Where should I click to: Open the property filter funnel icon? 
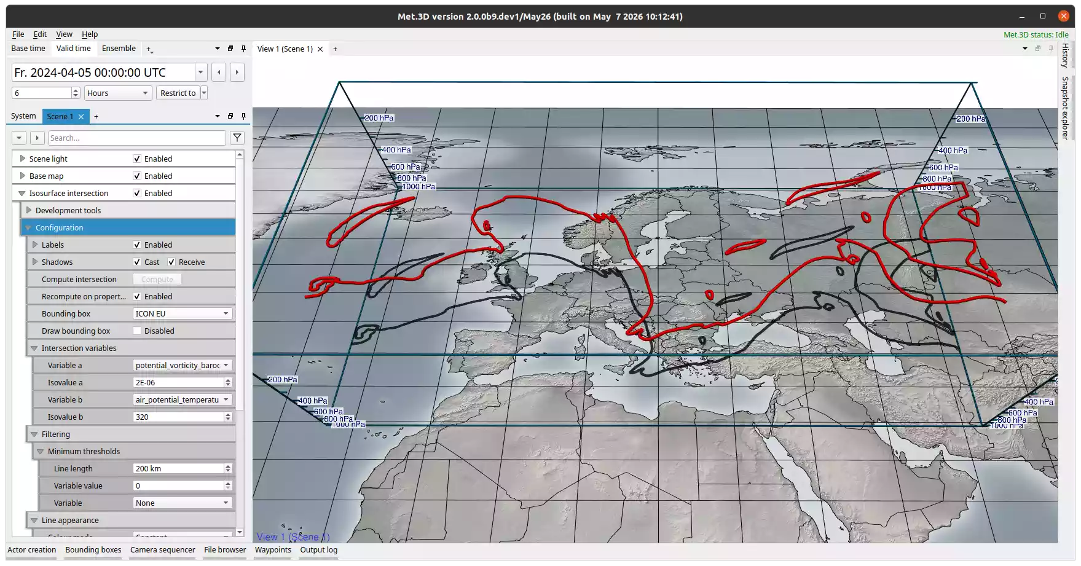coord(237,138)
